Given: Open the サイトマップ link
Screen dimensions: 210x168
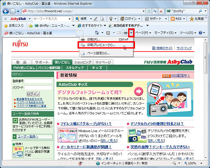Looking at the screenshot, I should coord(184,48).
